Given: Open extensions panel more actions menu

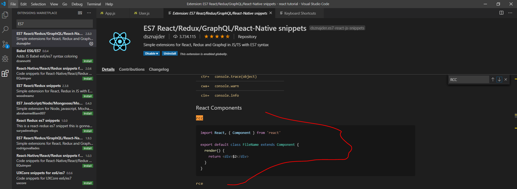Looking at the screenshot, I should pyautogui.click(x=89, y=13).
